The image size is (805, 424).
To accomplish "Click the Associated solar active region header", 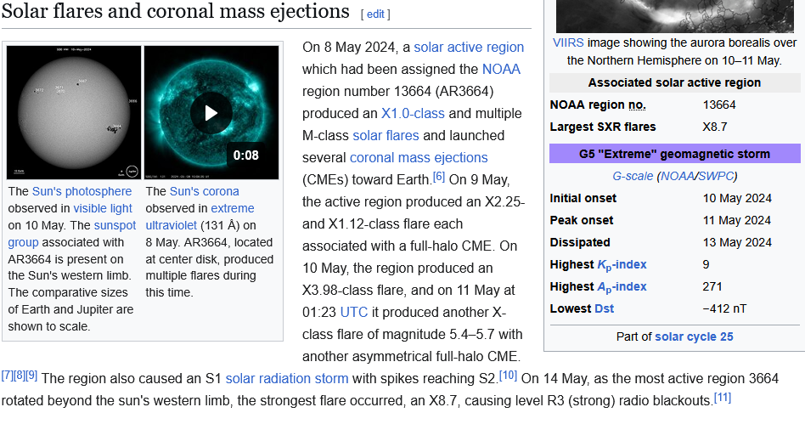I will [x=674, y=82].
